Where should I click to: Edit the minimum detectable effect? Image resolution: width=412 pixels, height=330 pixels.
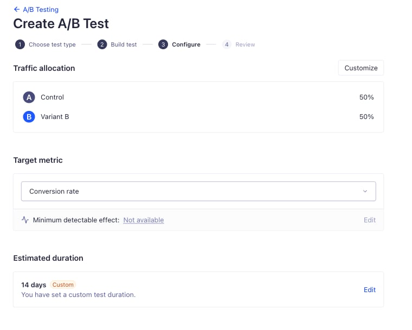click(369, 220)
